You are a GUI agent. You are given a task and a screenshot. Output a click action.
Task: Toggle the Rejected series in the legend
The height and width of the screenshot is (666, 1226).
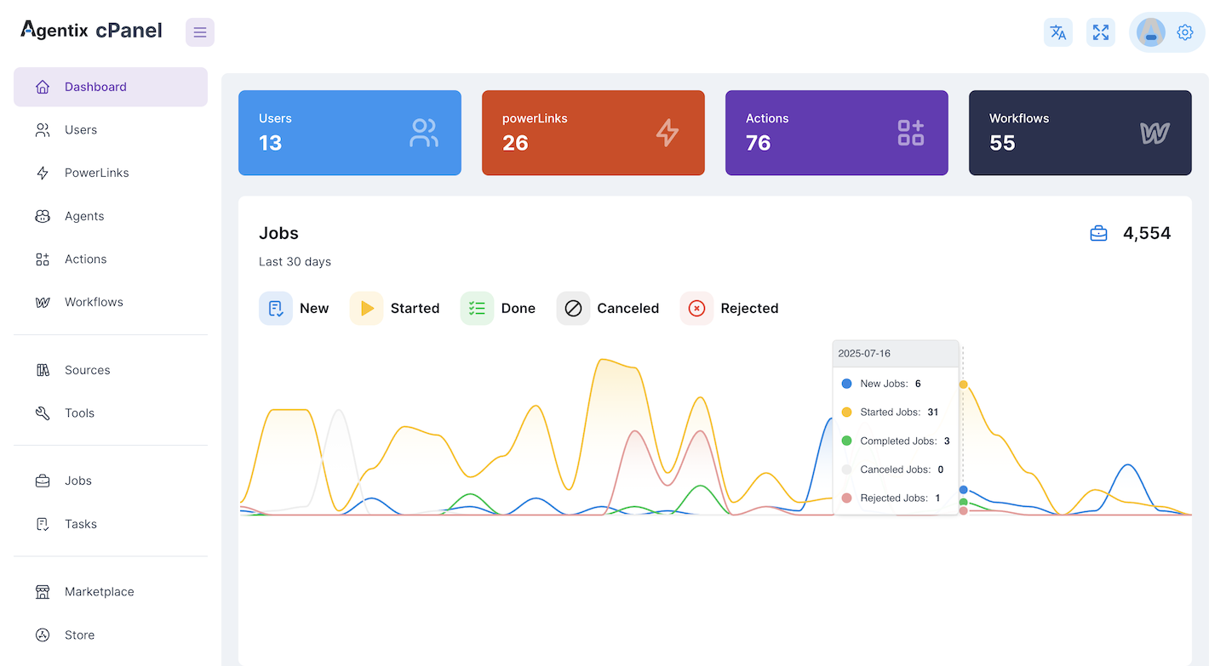coord(696,308)
